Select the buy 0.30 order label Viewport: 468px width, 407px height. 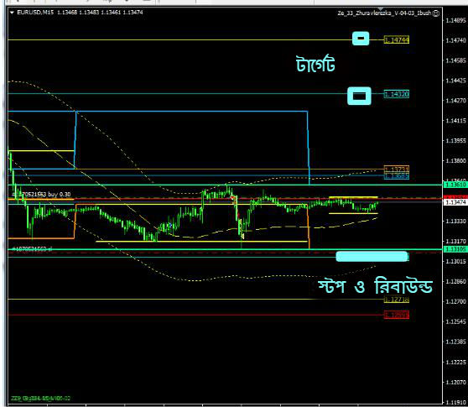41,195
